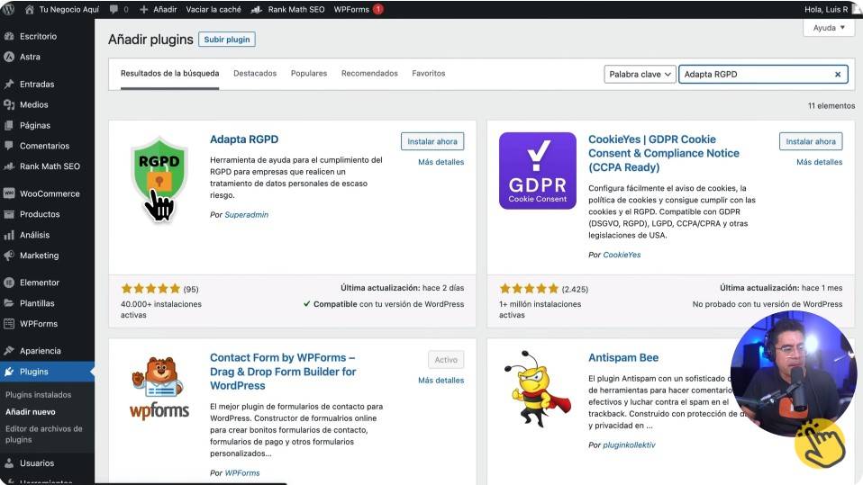Click the WPForms bear logo thumbnail
Image resolution: width=863 pixels, height=485 pixels.
click(x=159, y=389)
